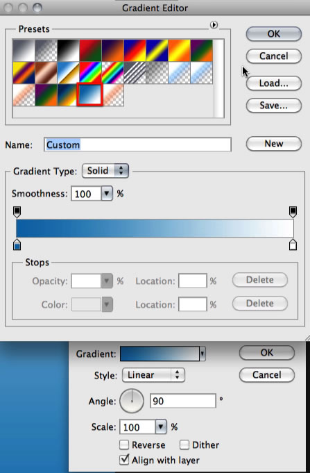310x473 pixels.
Task: Select the Orange, Yellow, Orange gradient preset
Action: (x=180, y=51)
